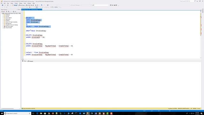This screenshot has width=204, height=115.
Task: Expand the Management folder node
Action: click(3, 23)
